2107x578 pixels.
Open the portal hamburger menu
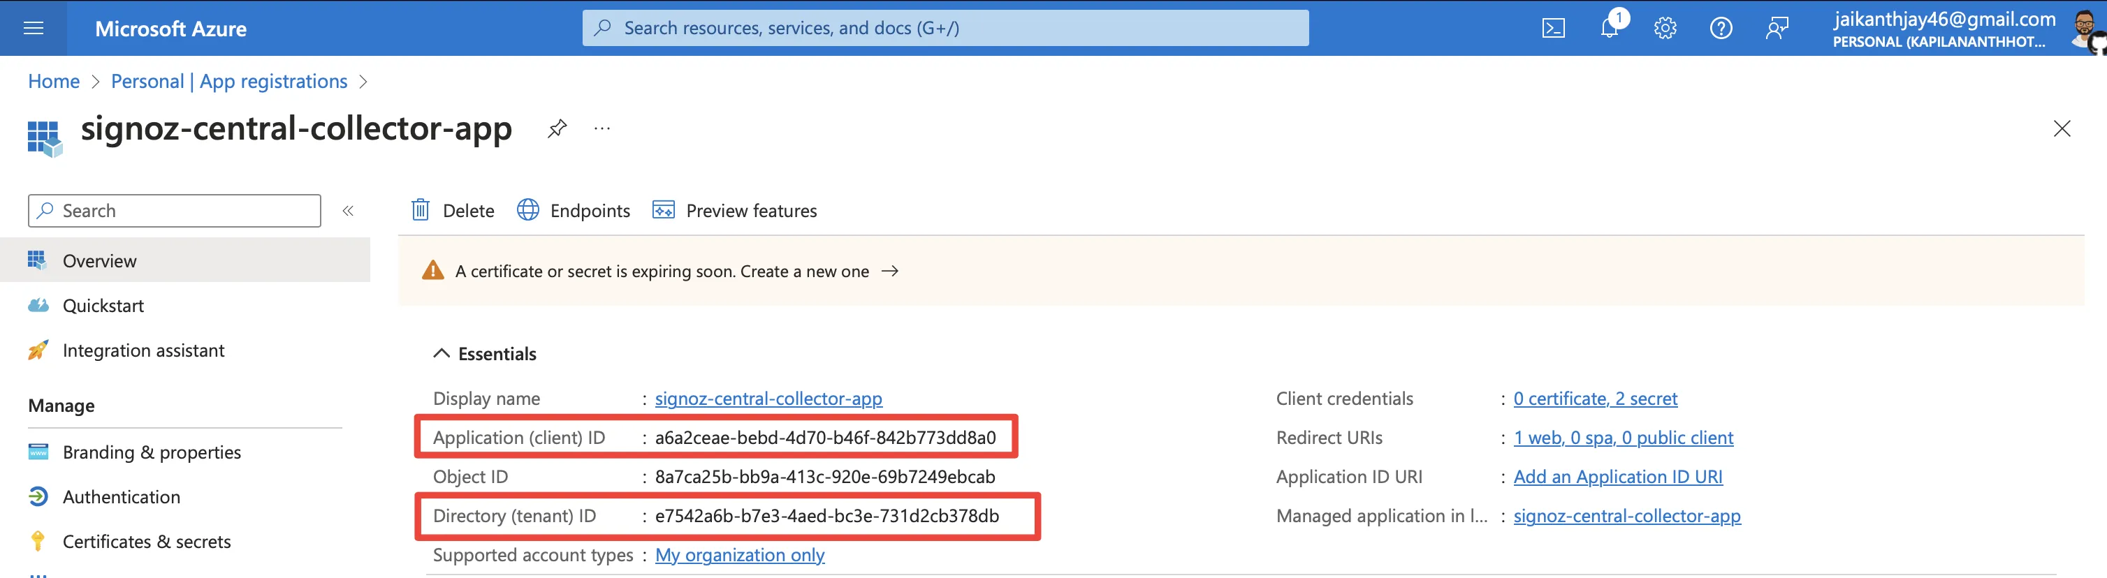[x=34, y=29]
